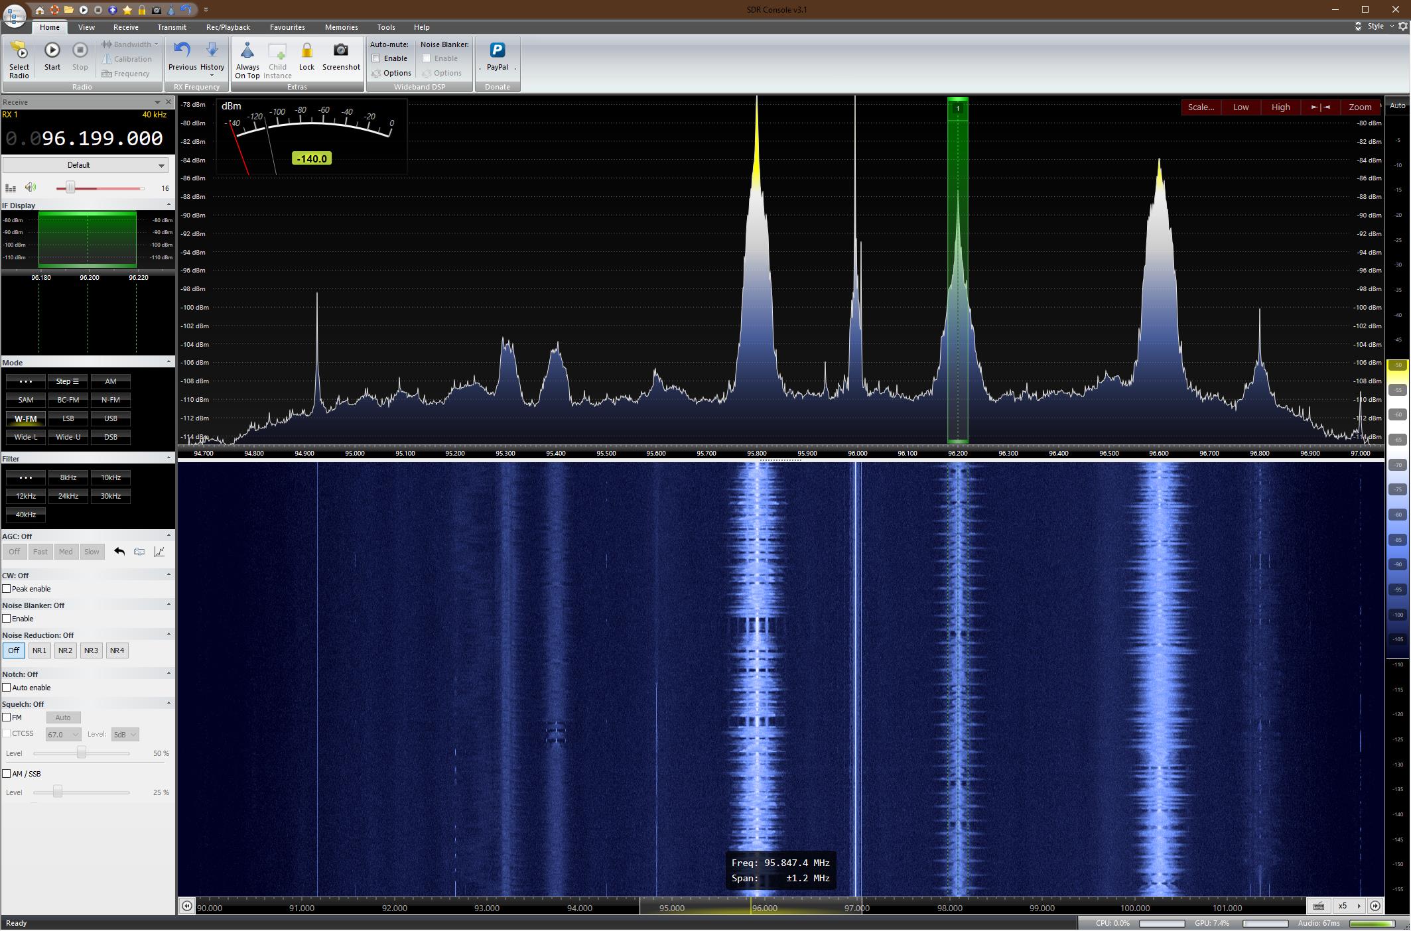Click the PayPal donate icon

(497, 51)
